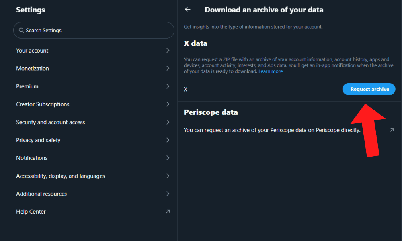Expand Creator Subscriptions via its chevron
This screenshot has height=241, width=402.
(168, 104)
